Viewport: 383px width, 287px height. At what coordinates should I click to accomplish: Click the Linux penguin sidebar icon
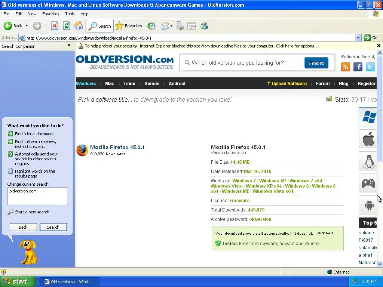coord(368,161)
